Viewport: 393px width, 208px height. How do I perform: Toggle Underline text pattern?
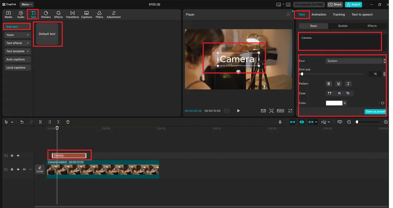(338, 84)
